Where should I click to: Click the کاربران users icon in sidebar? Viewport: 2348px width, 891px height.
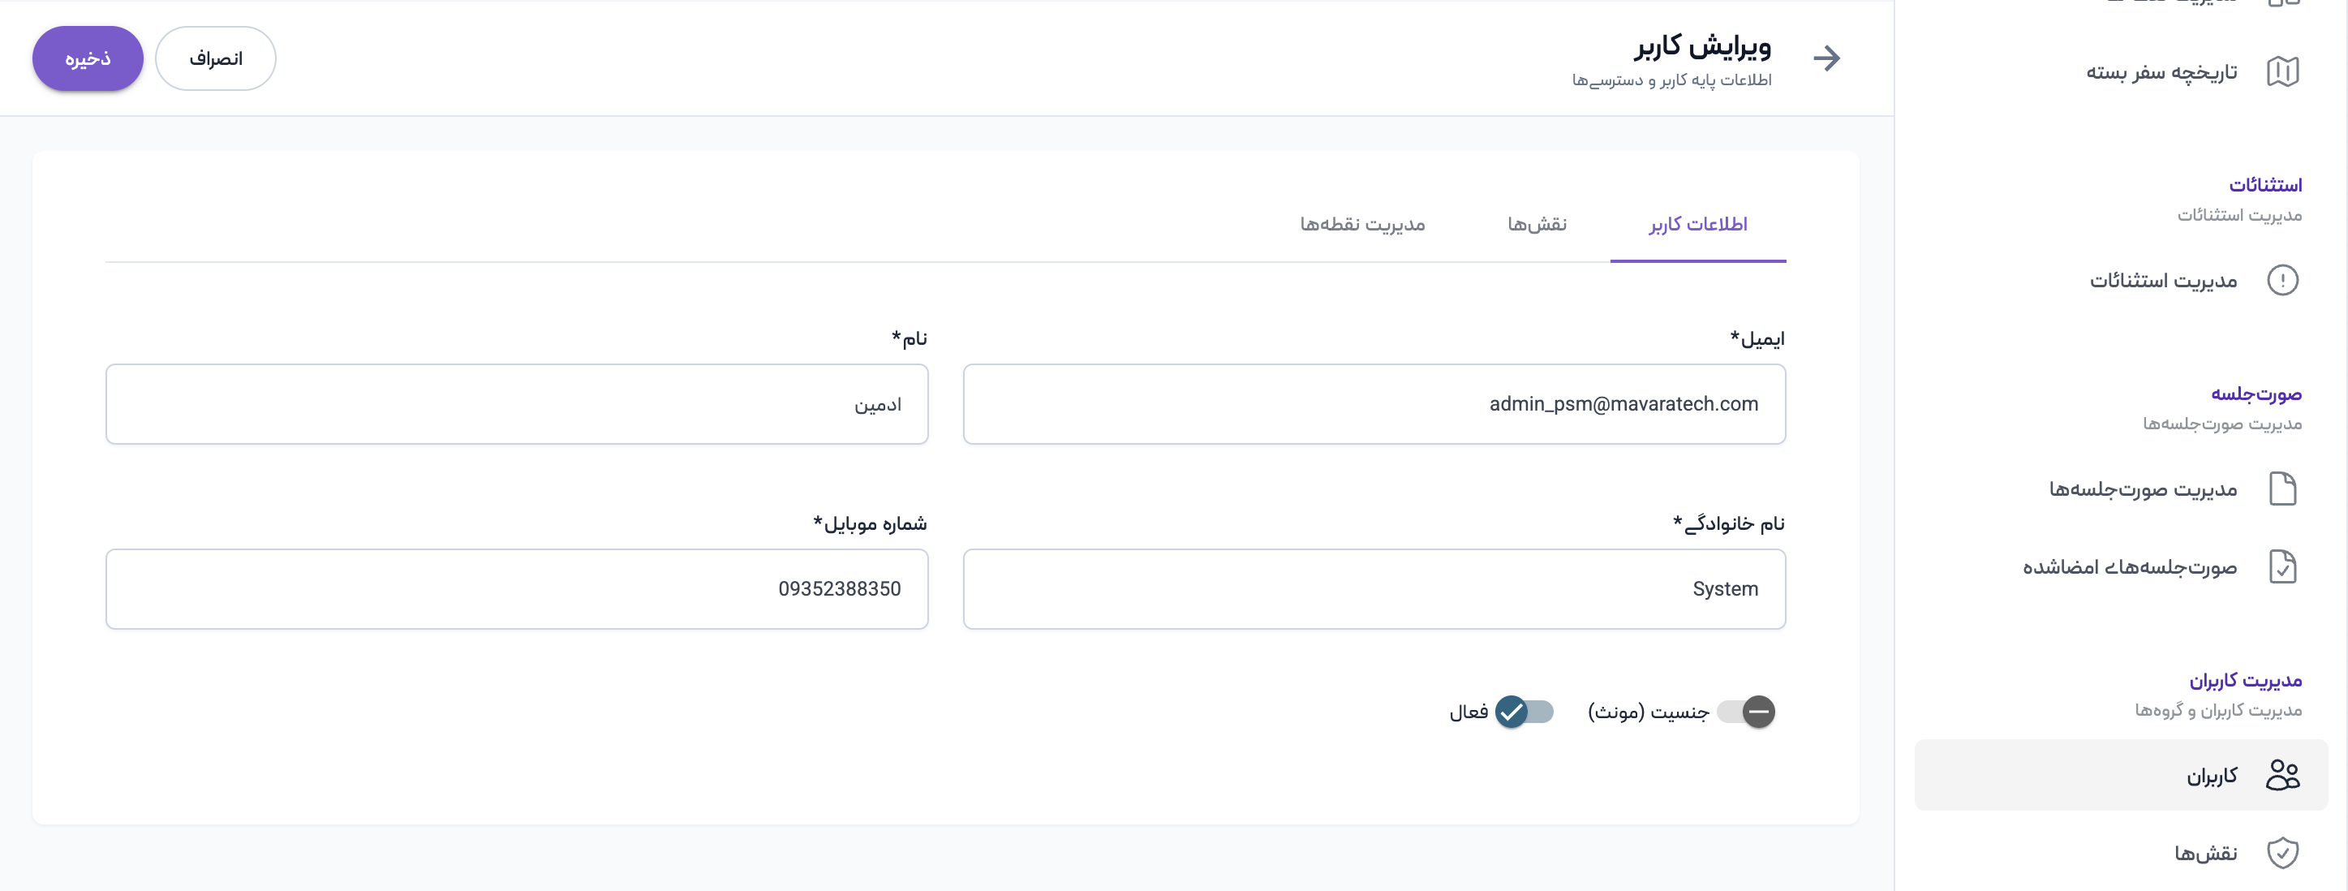2282,775
